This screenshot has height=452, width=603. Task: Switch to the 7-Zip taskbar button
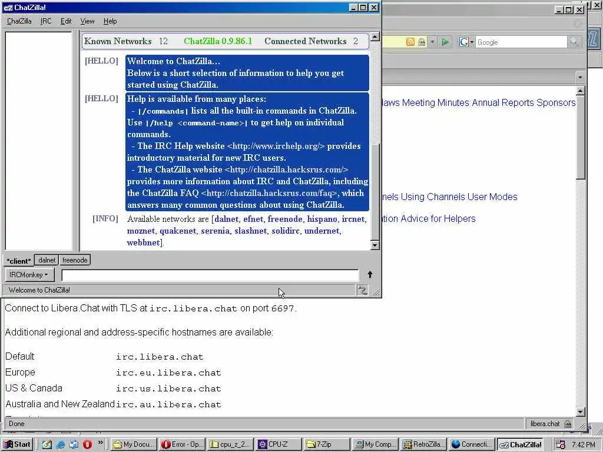[x=326, y=444]
